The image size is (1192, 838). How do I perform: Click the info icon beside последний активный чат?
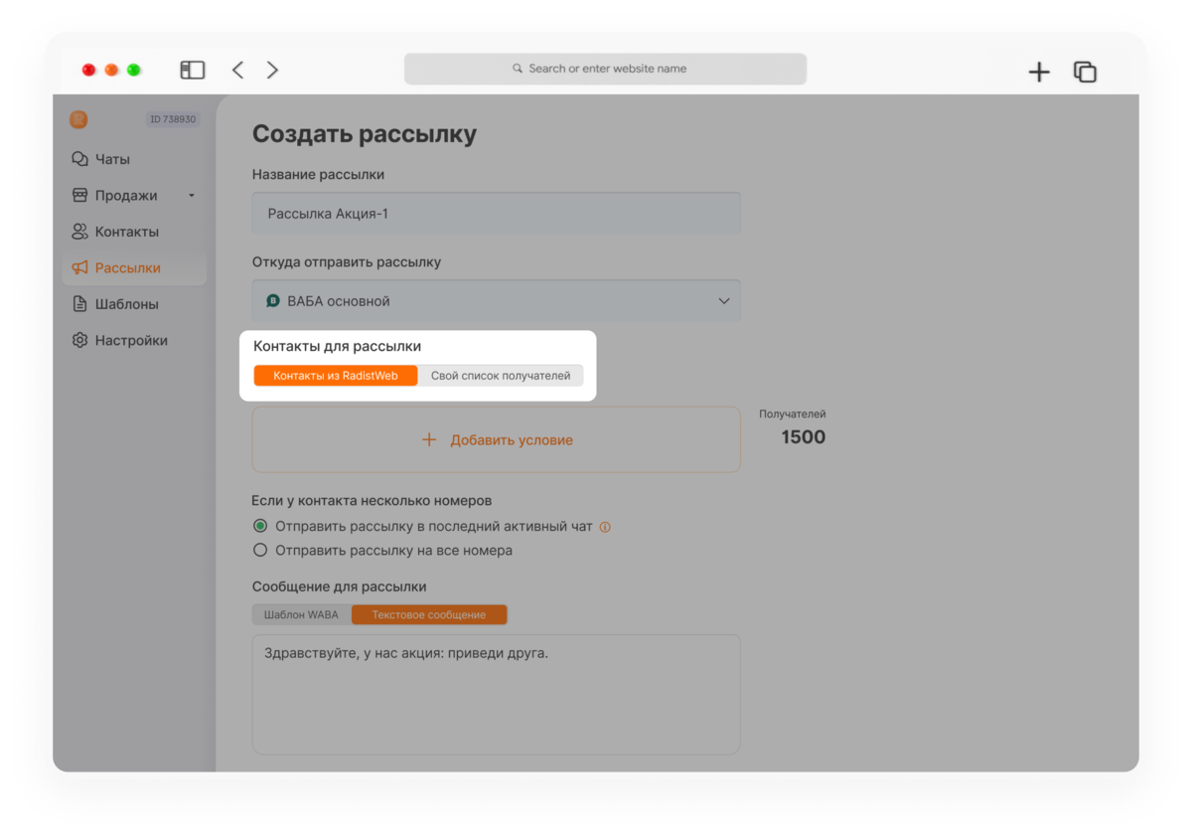click(x=605, y=527)
